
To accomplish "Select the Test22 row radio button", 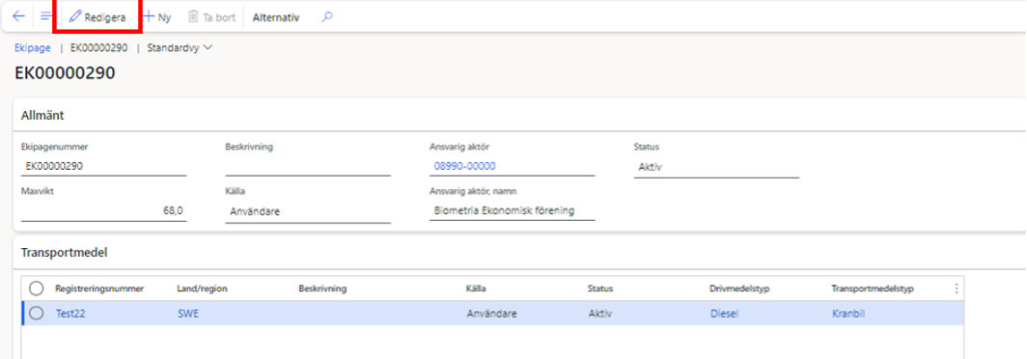I will coord(36,313).
